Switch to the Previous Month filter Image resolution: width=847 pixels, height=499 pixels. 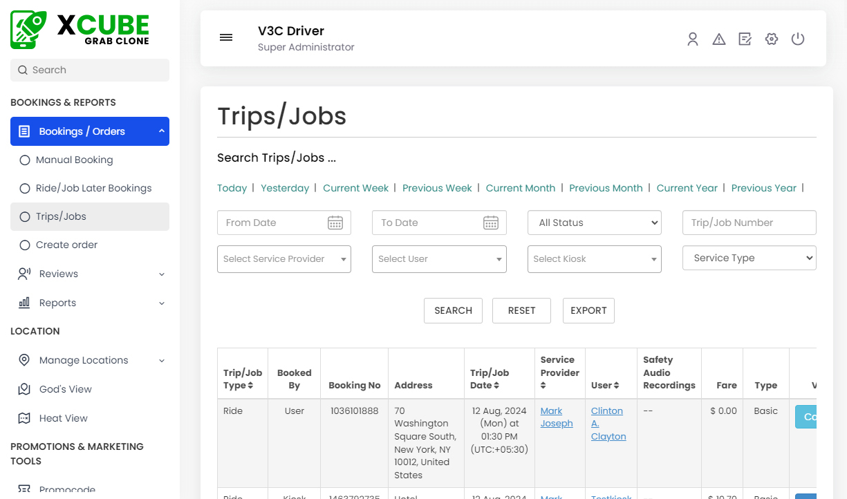pyautogui.click(x=606, y=187)
